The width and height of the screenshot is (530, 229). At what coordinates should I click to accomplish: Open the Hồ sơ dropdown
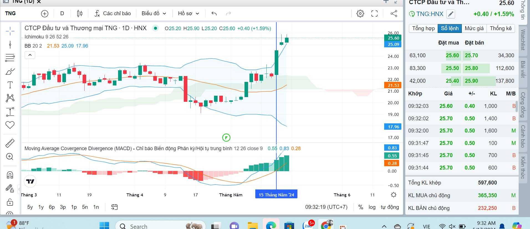pos(188,14)
